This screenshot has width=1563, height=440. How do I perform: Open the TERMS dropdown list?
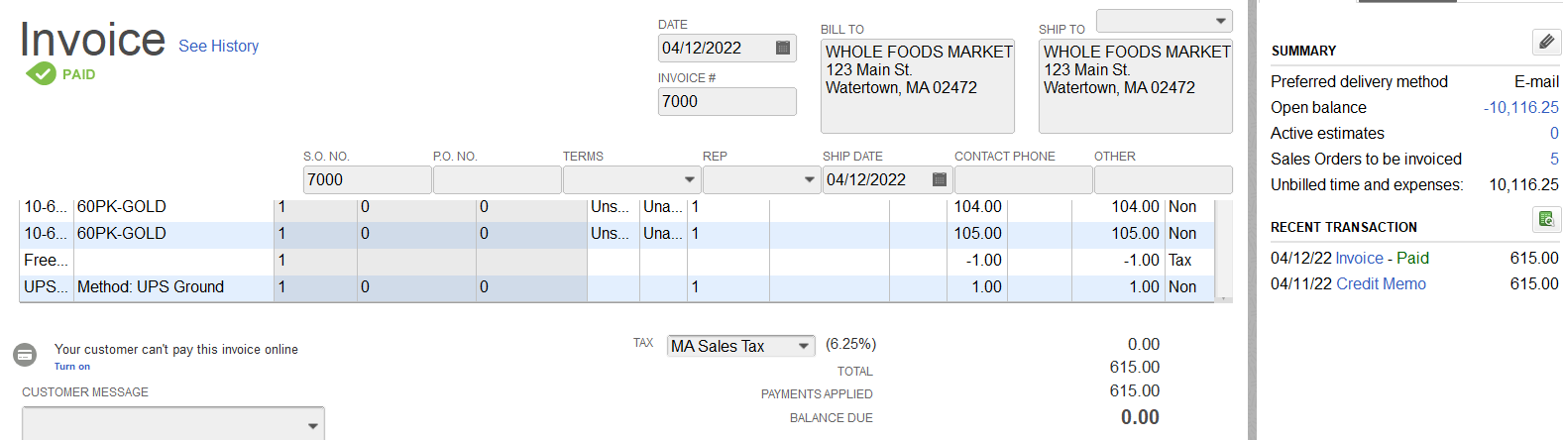690,179
